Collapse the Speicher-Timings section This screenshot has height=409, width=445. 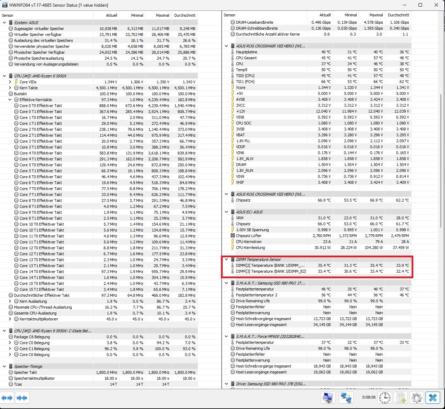point(5,366)
